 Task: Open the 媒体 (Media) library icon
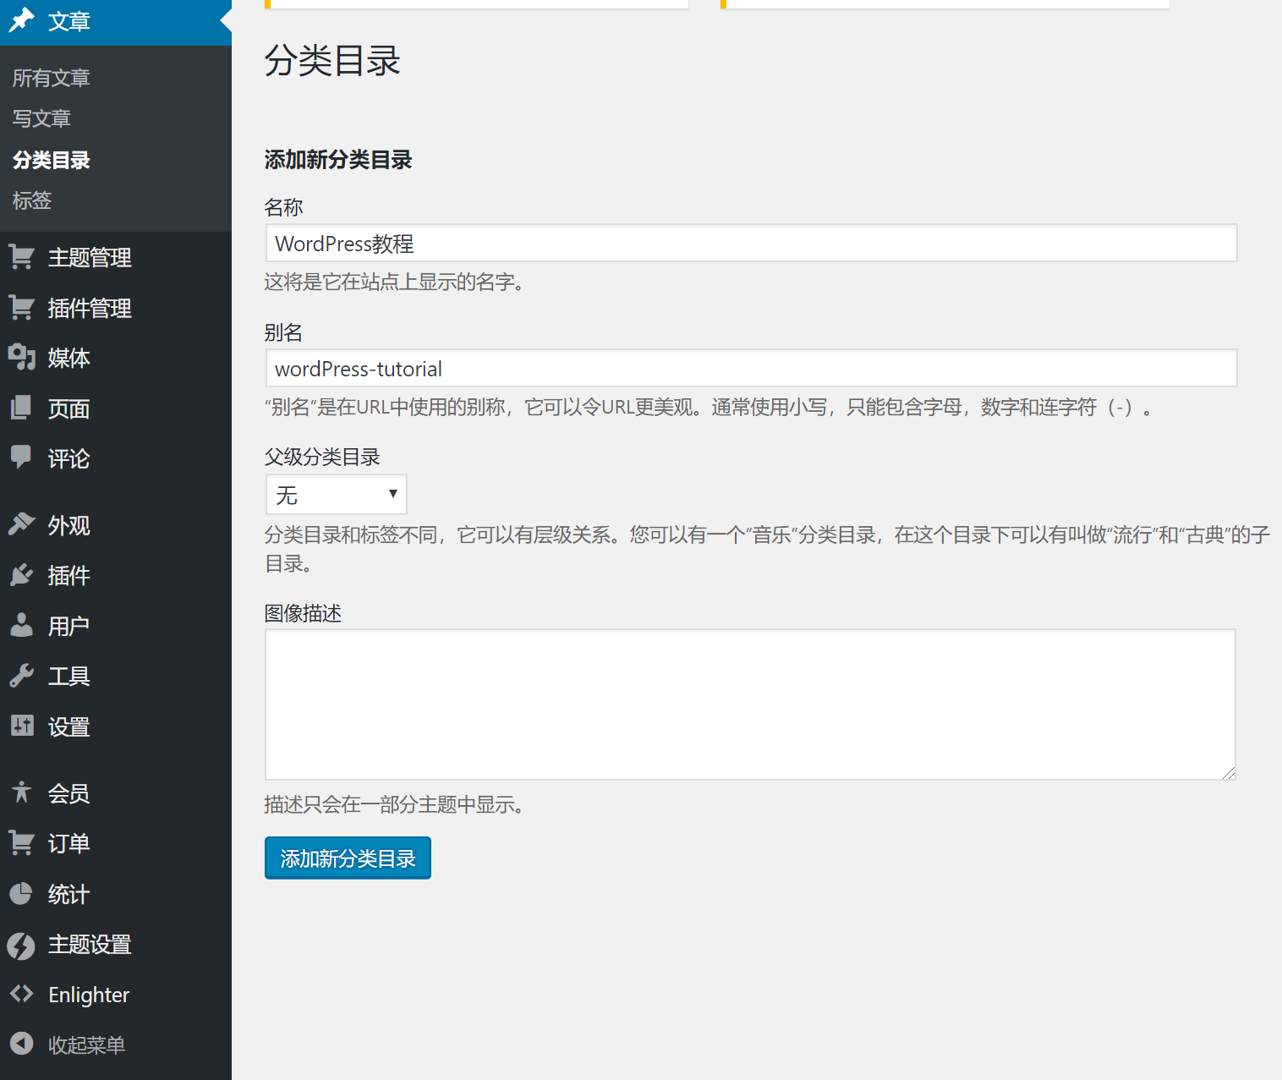(22, 358)
